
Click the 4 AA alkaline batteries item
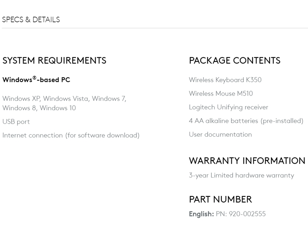click(x=246, y=121)
